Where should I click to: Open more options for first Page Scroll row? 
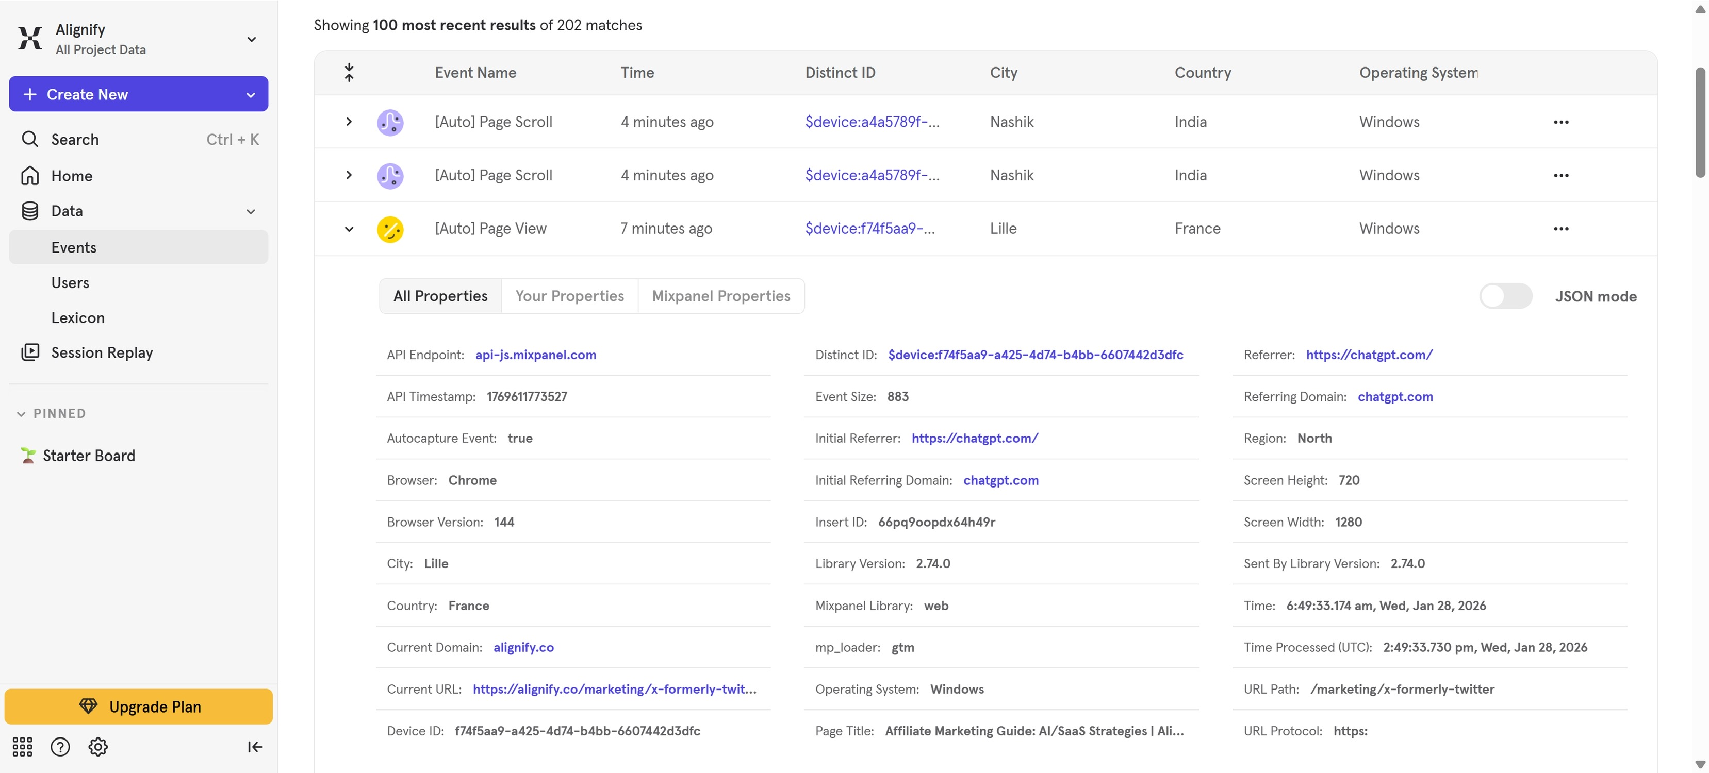[x=1560, y=122]
